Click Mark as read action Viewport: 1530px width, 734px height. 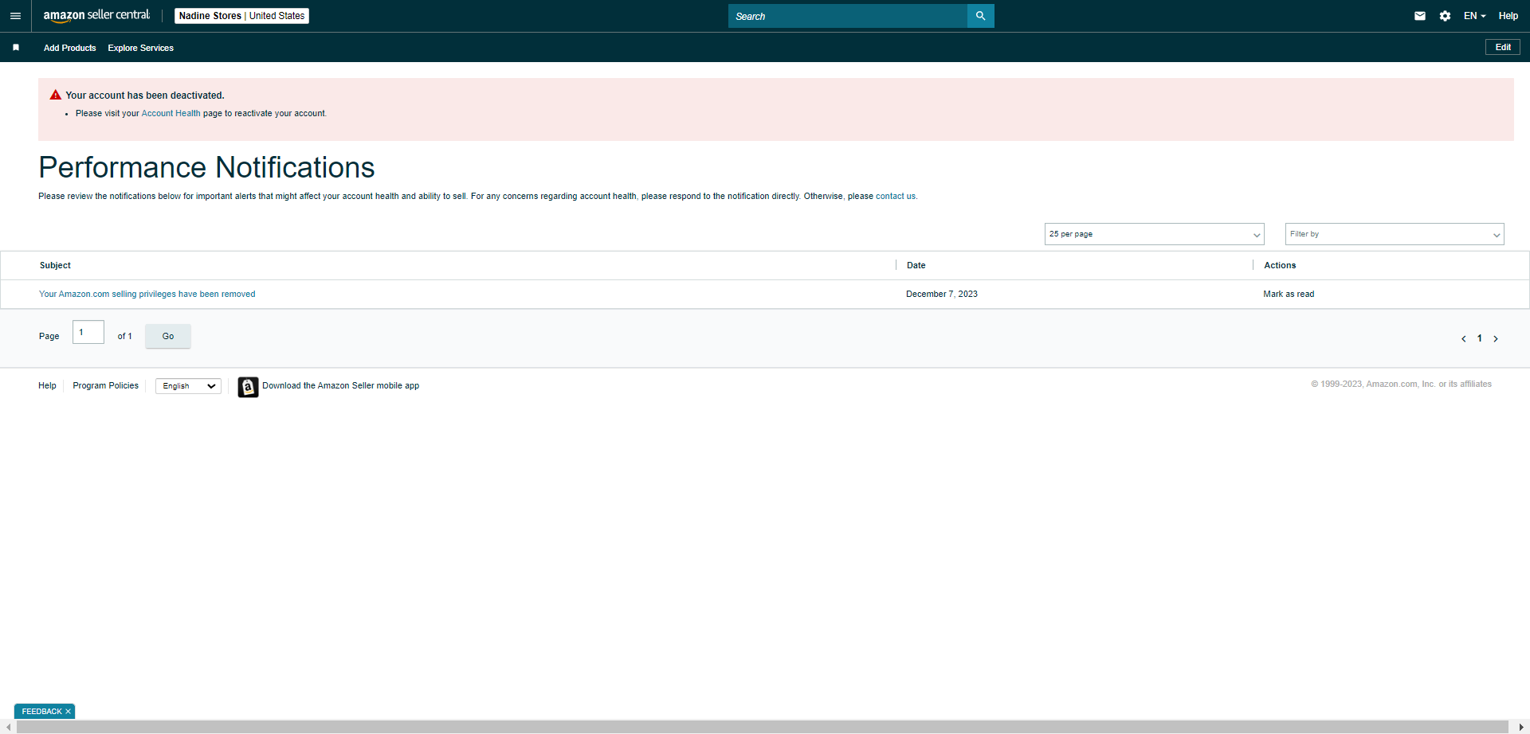1289,294
